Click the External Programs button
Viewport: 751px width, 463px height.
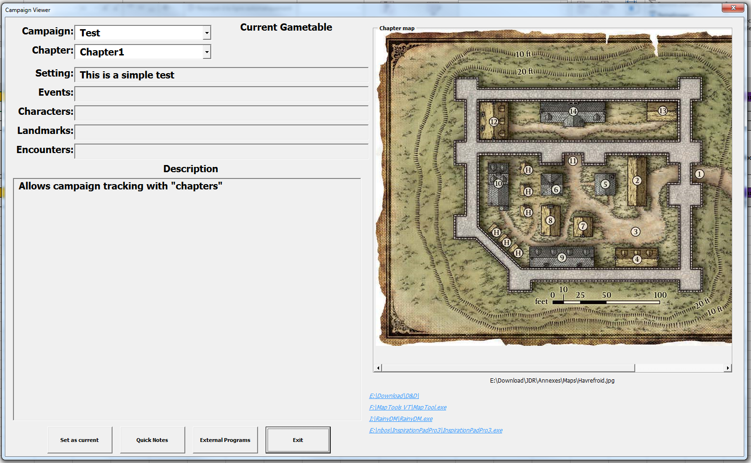coord(225,440)
